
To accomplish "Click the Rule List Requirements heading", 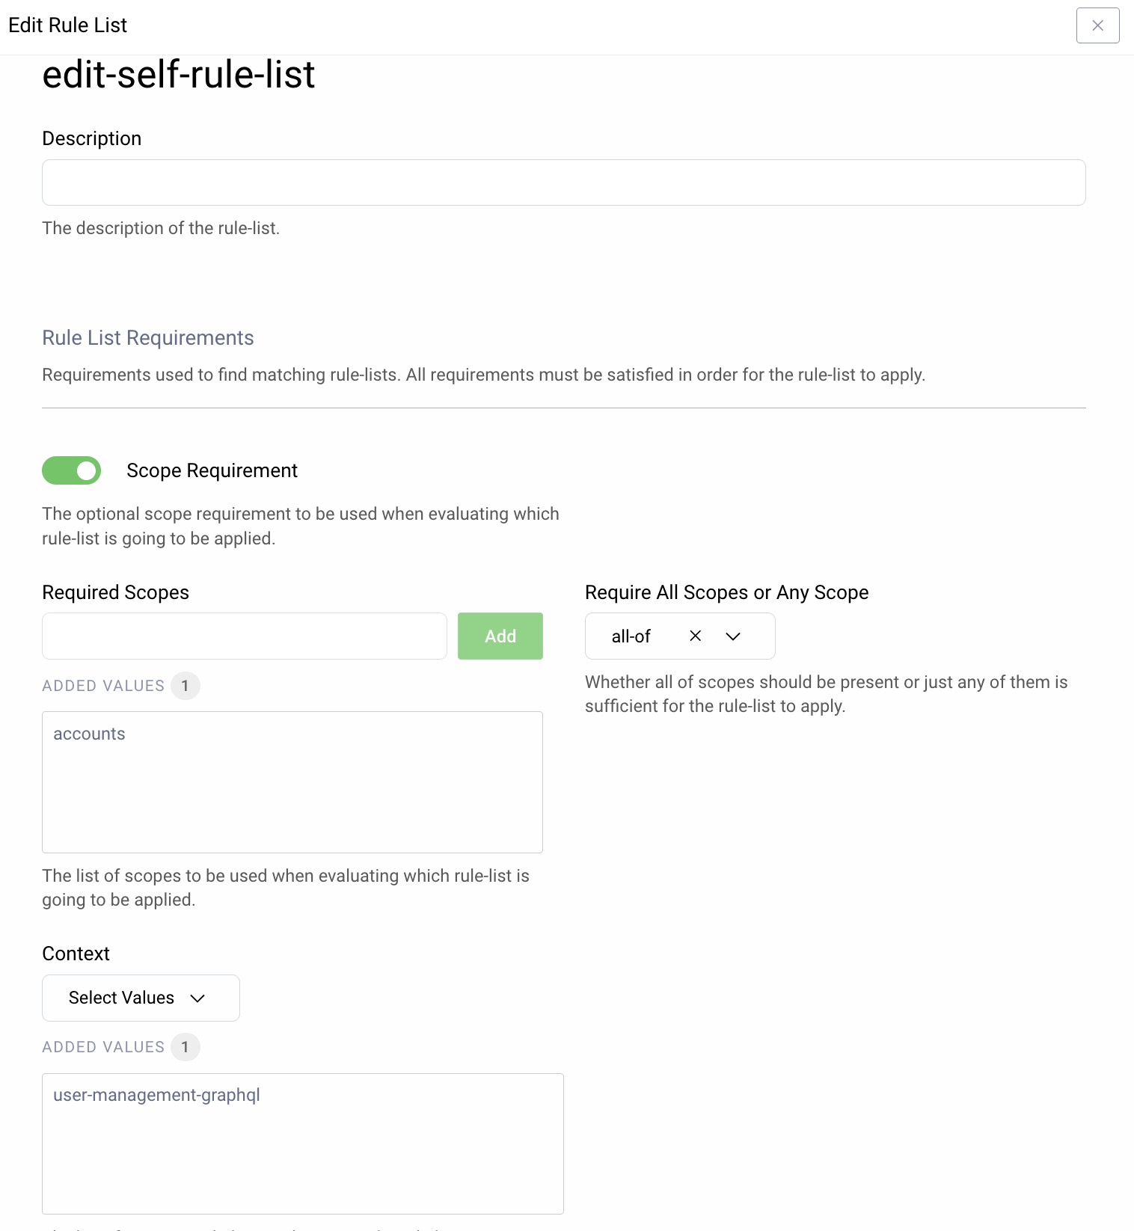I will 147,337.
